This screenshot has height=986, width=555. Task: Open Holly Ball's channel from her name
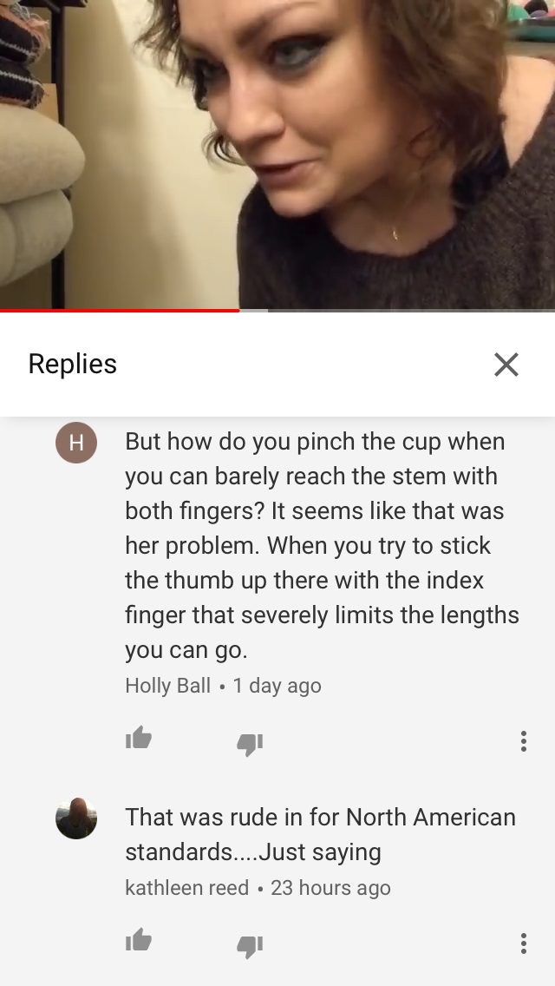click(x=168, y=686)
